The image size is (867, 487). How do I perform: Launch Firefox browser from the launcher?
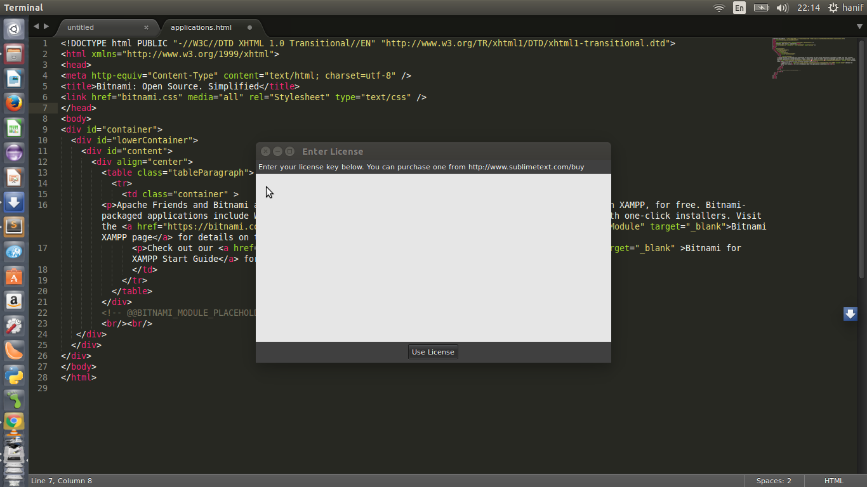coord(14,103)
